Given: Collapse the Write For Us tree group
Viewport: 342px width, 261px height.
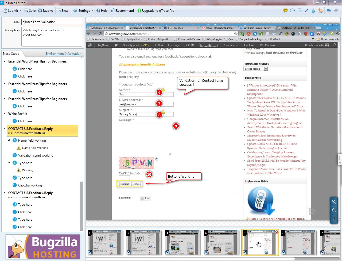Looking at the screenshot, I should tap(5, 114).
